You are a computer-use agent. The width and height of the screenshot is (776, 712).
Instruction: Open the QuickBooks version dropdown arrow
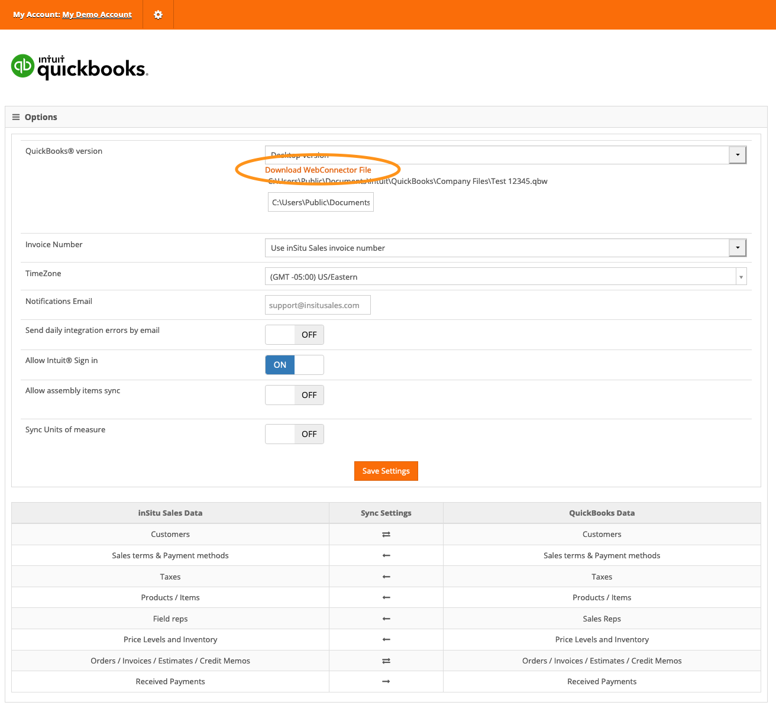point(738,155)
